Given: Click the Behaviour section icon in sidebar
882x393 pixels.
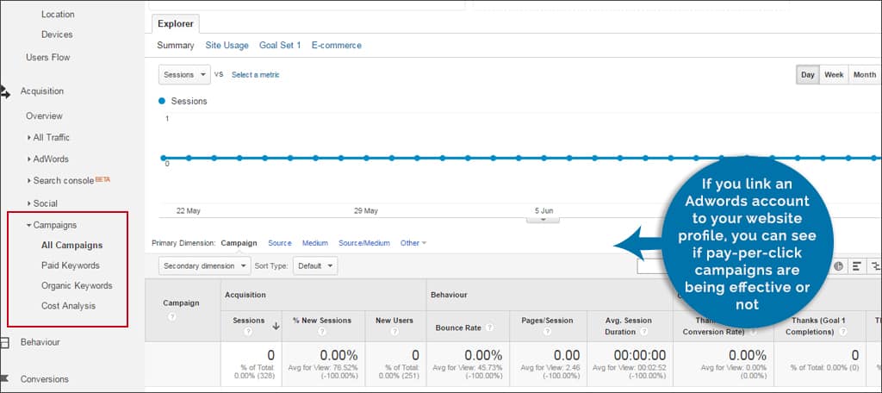Looking at the screenshot, I should pyautogui.click(x=4, y=342).
